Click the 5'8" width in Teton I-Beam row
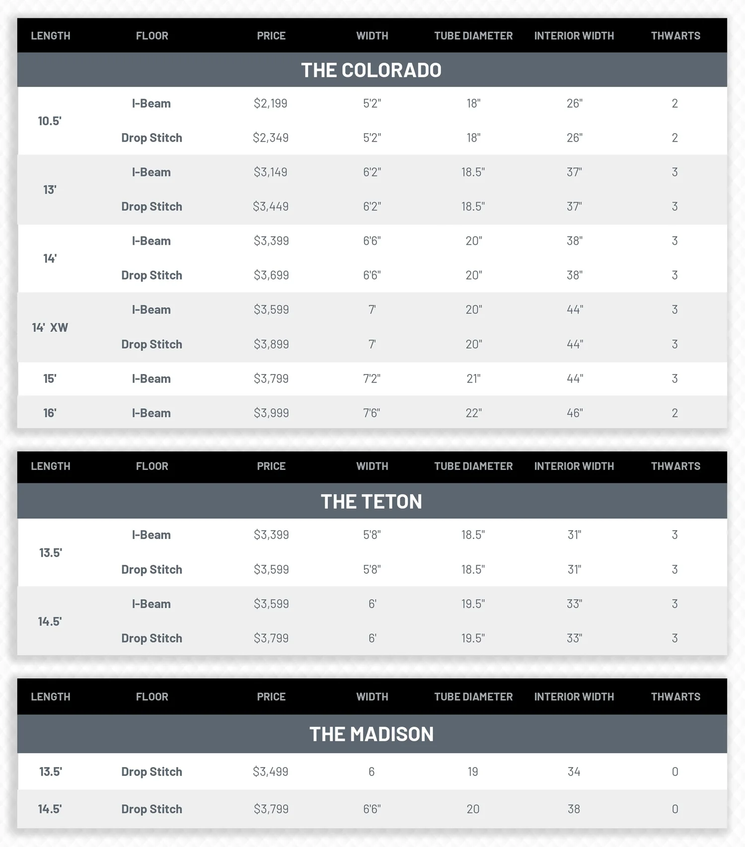The height and width of the screenshot is (847, 745). 372,535
